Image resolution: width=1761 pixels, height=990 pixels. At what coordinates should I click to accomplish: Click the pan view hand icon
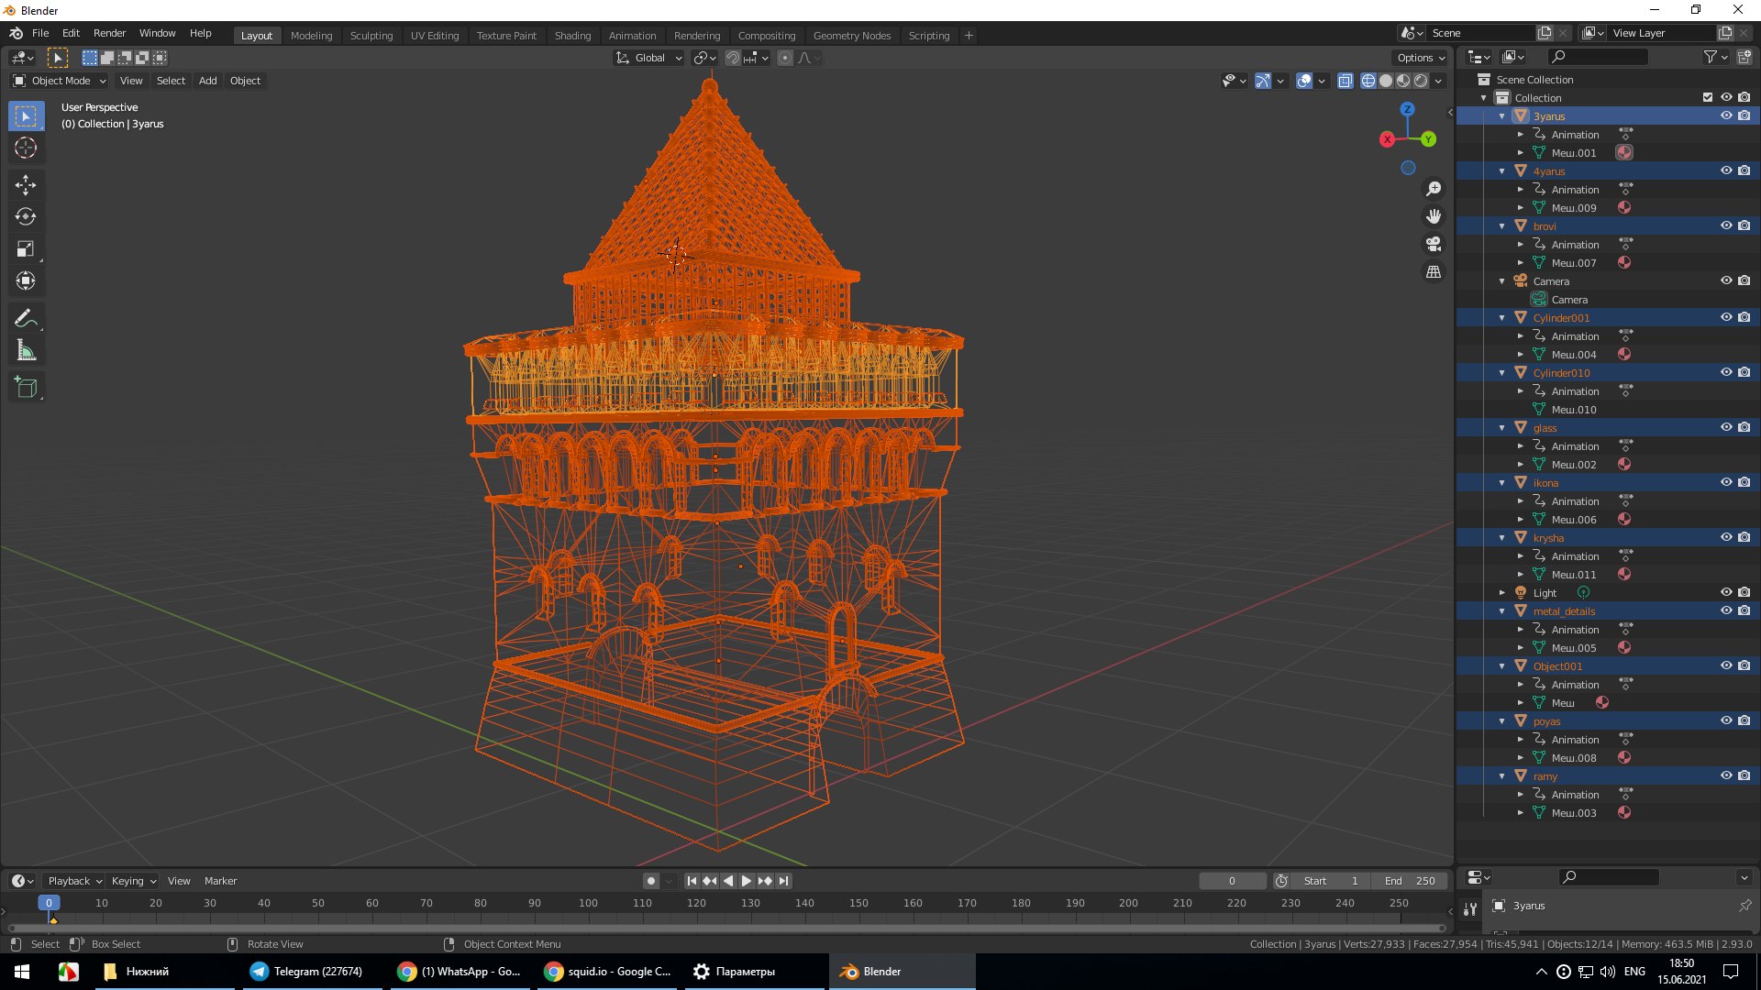pyautogui.click(x=1434, y=216)
